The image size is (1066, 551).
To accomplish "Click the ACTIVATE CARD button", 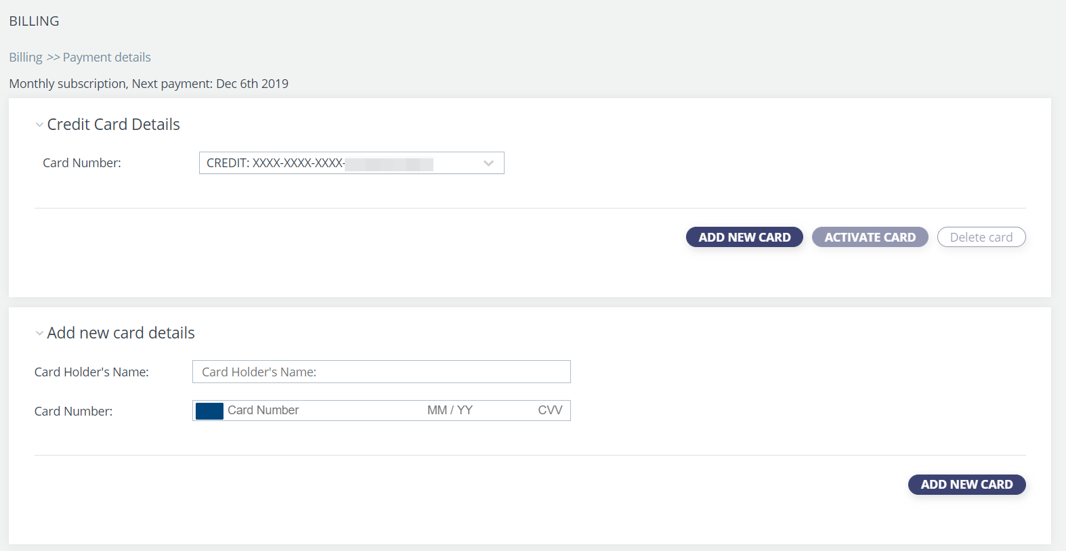I will (870, 237).
